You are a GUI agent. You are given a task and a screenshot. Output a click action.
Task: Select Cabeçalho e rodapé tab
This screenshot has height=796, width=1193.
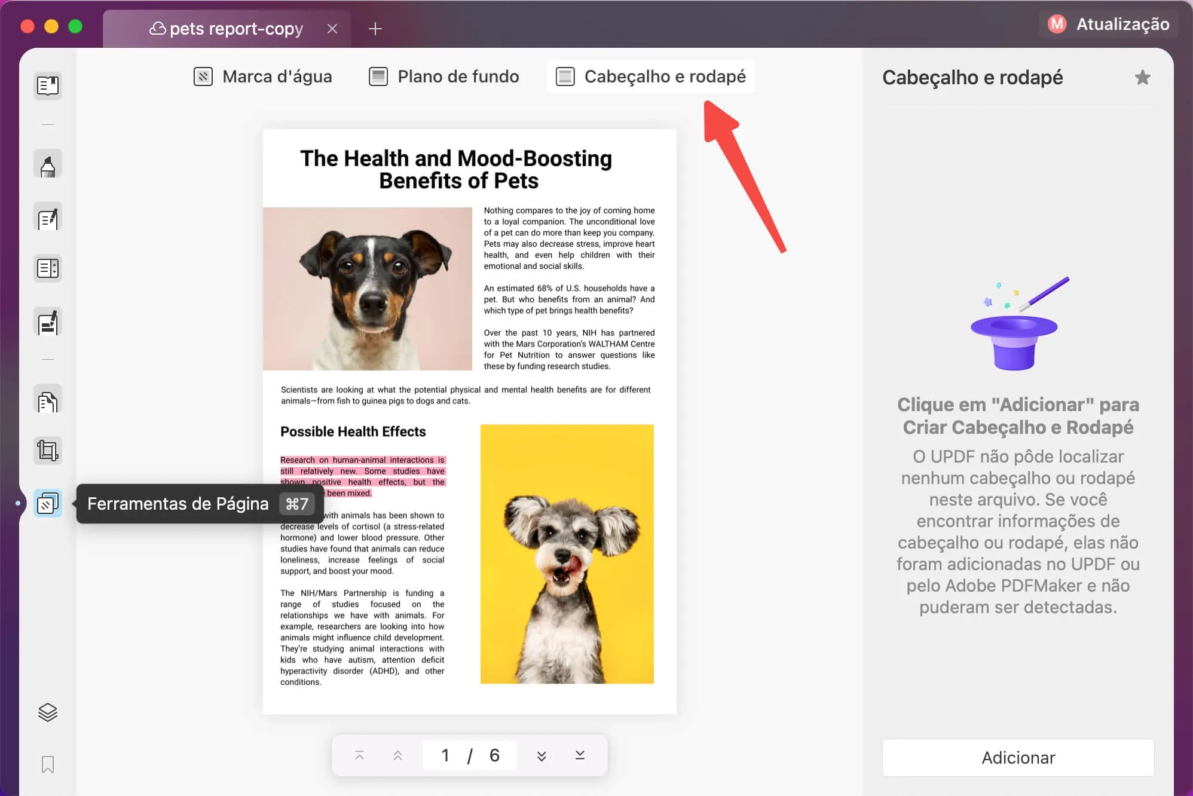pos(651,76)
